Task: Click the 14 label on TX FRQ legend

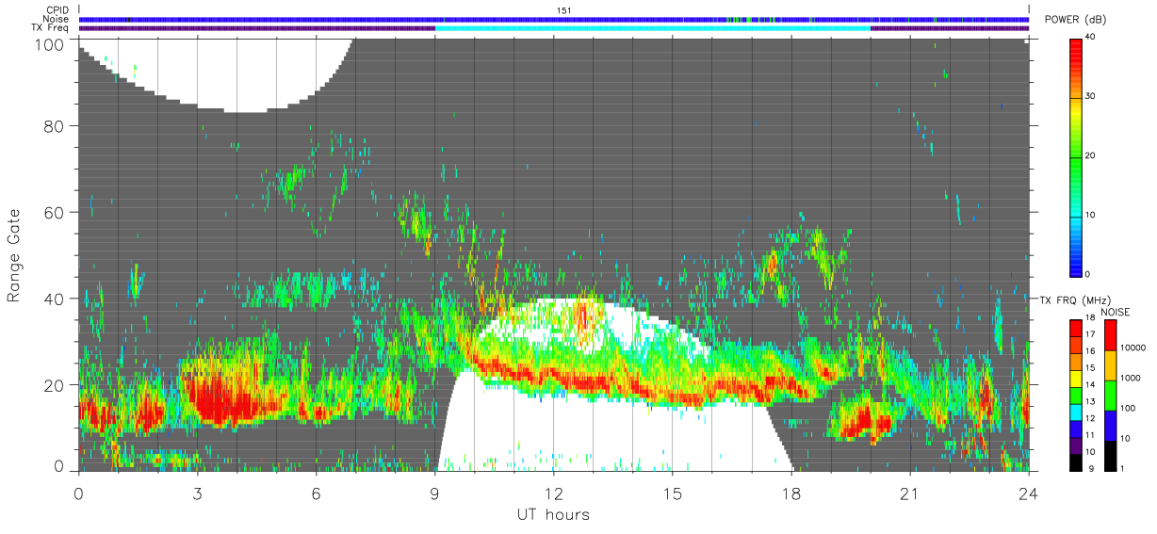Action: point(1091,384)
